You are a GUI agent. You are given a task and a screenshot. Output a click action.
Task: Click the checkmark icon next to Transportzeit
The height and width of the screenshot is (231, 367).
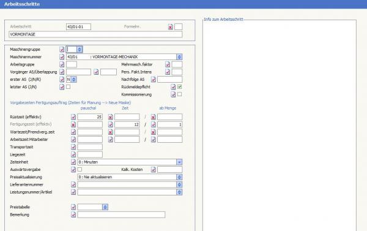click(73, 147)
